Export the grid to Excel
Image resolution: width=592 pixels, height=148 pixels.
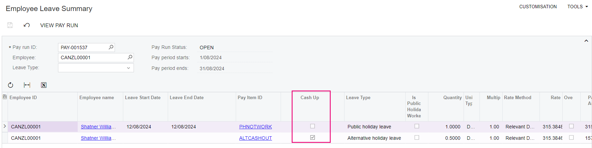pyautogui.click(x=44, y=85)
